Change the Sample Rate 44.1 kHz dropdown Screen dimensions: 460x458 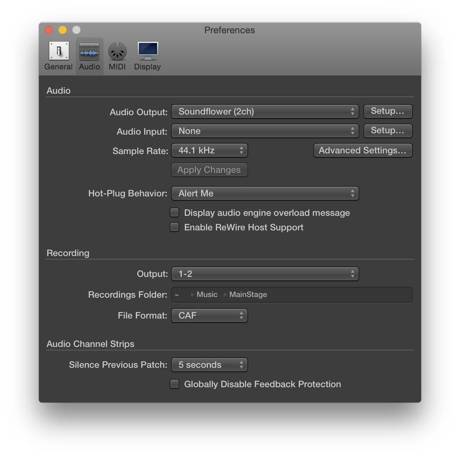[x=210, y=150]
